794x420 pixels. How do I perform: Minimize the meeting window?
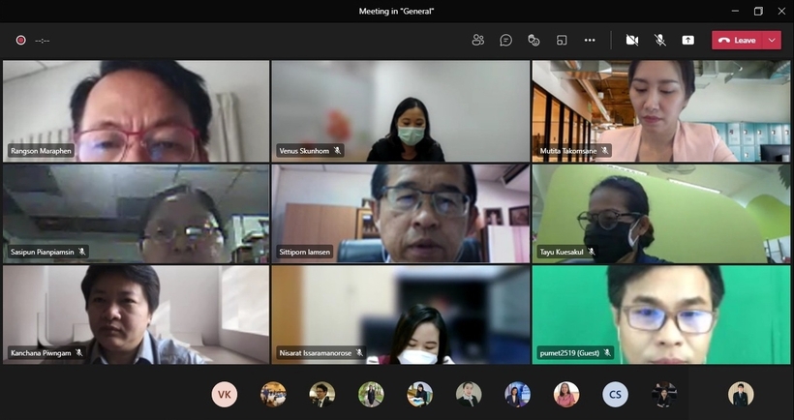pos(735,12)
